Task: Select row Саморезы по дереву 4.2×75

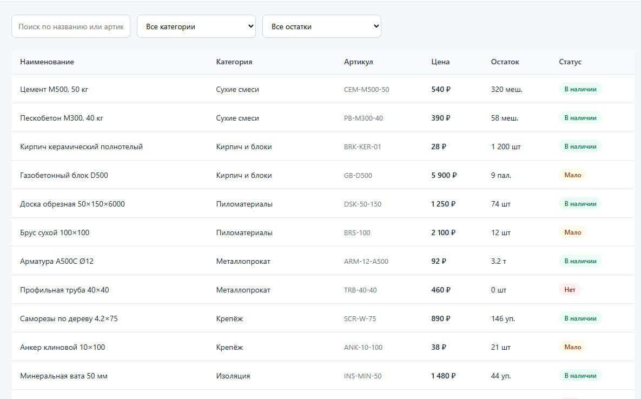Action: [x=322, y=318]
